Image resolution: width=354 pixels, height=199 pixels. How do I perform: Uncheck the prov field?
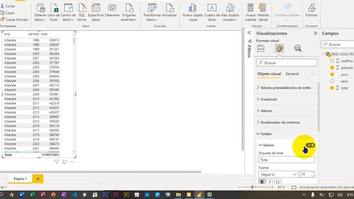coord(332,74)
